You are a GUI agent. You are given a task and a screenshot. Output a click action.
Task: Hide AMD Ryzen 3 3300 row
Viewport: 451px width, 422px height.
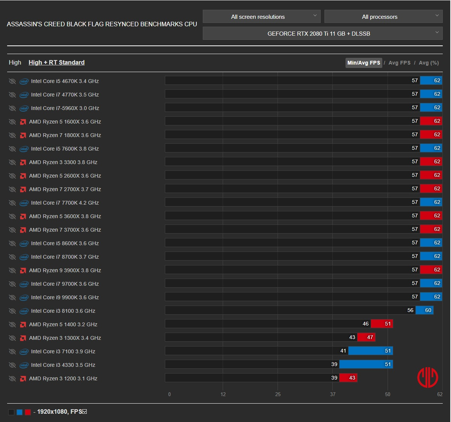click(x=12, y=163)
